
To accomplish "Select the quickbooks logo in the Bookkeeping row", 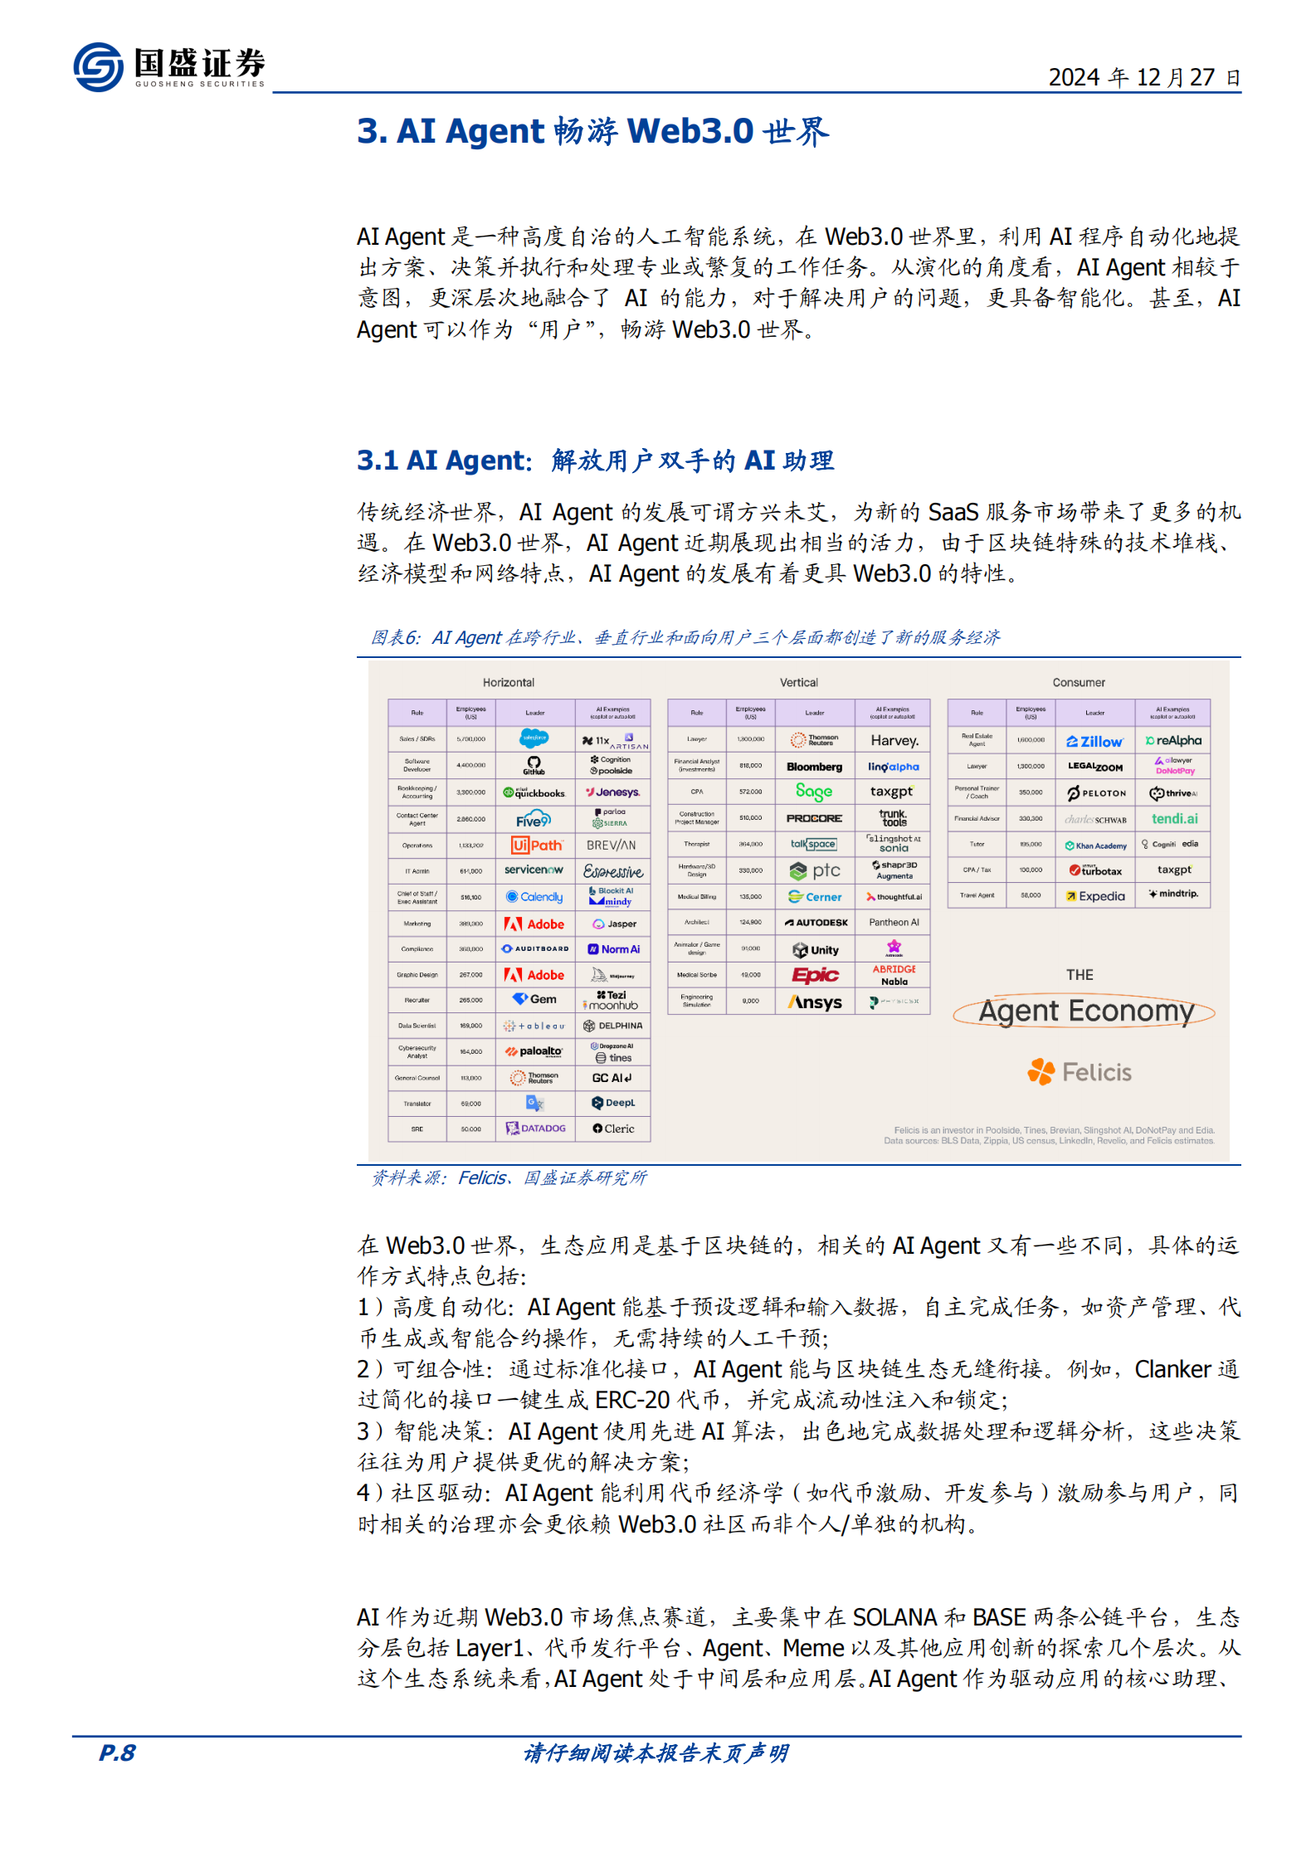I will (534, 792).
